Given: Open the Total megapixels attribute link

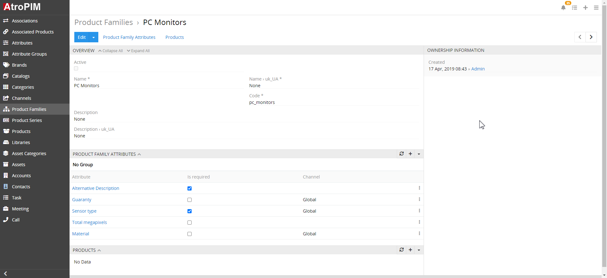Looking at the screenshot, I should [x=89, y=222].
